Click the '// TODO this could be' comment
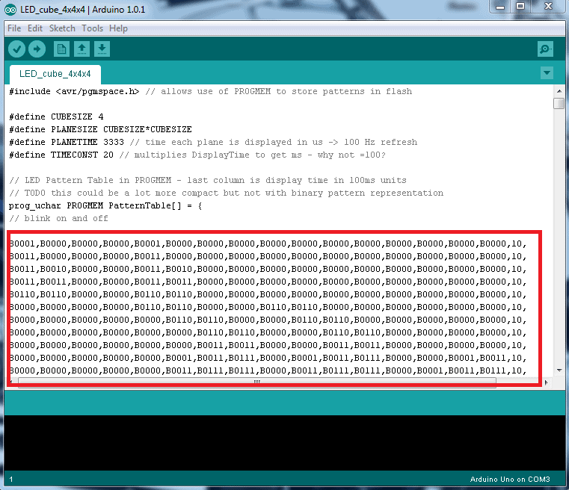The height and width of the screenshot is (490, 569). 226,193
